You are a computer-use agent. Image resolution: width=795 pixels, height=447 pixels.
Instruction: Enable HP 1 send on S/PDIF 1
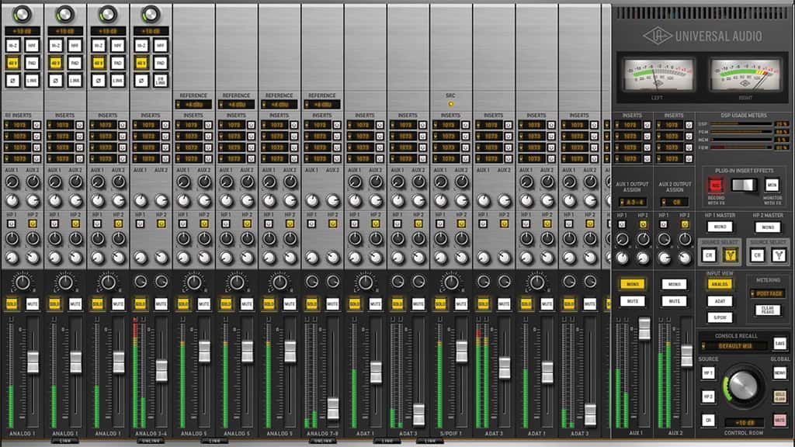(441, 223)
